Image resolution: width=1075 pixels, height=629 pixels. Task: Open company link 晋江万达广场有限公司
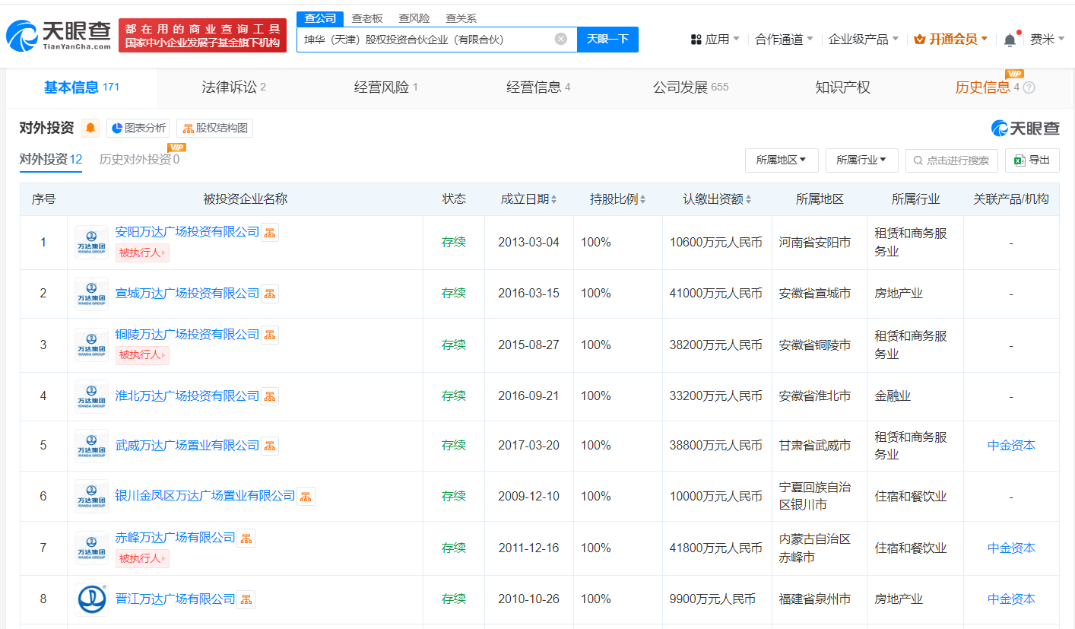[176, 599]
